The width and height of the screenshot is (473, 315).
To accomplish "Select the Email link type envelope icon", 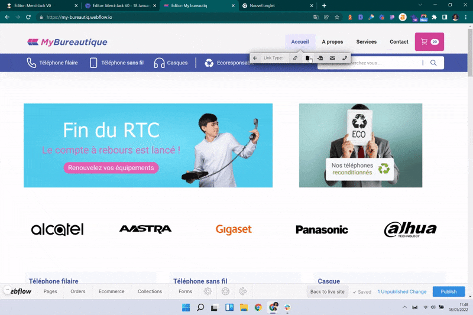I will 332,58.
